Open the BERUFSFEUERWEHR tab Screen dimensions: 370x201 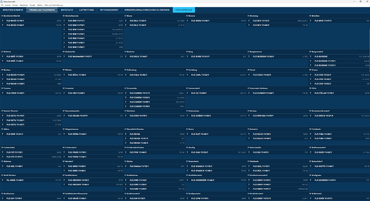point(13,10)
